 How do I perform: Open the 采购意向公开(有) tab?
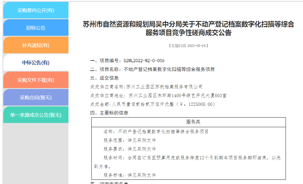(36, 11)
